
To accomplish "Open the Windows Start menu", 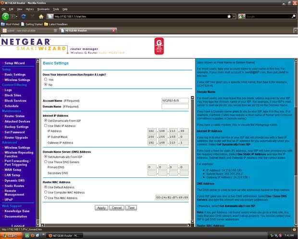I will (x=11, y=236).
